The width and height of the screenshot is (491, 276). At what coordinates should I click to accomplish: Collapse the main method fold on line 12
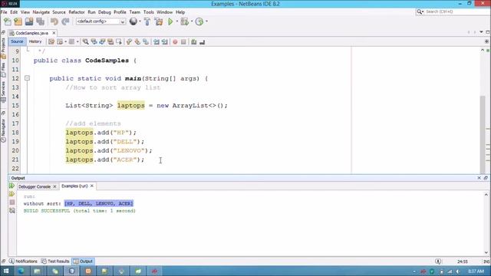click(x=28, y=78)
